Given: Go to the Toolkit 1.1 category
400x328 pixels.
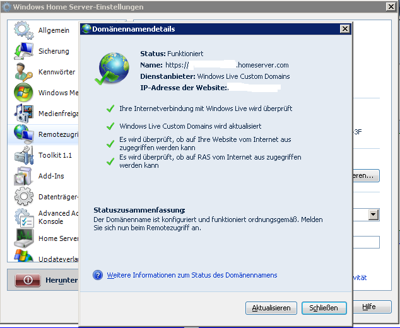Looking at the screenshot, I should 55,155.
